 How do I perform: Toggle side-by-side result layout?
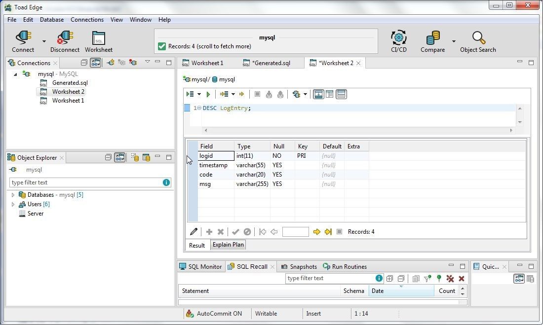coord(329,94)
